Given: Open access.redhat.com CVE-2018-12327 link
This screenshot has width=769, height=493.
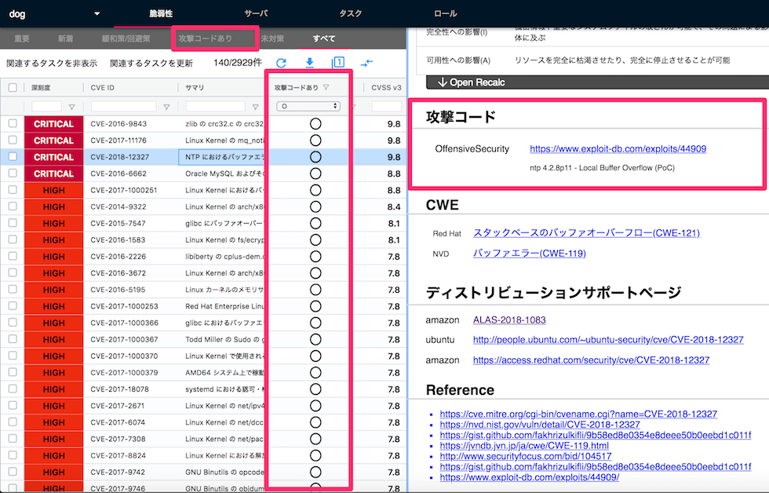Looking at the screenshot, I should [x=591, y=360].
